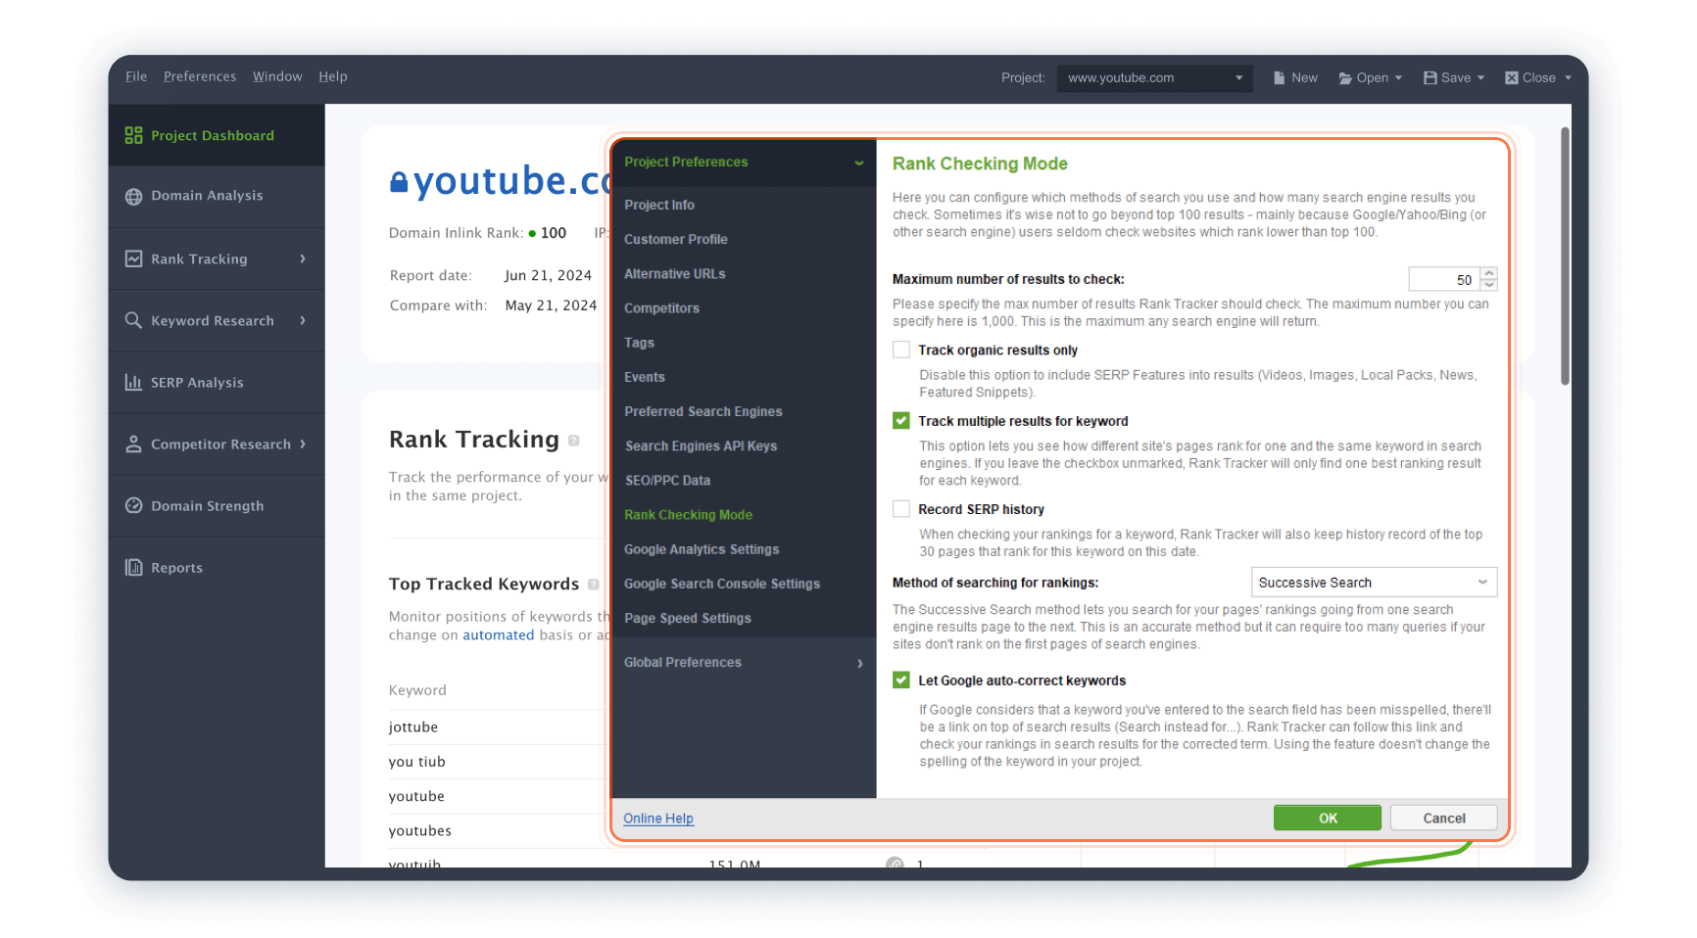1697x938 pixels.
Task: Click the automated link in keywords description
Action: click(x=499, y=635)
